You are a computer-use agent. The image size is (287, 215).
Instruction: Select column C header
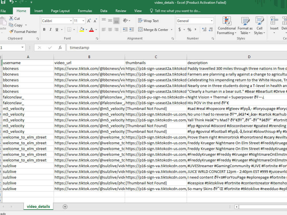tap(156, 57)
